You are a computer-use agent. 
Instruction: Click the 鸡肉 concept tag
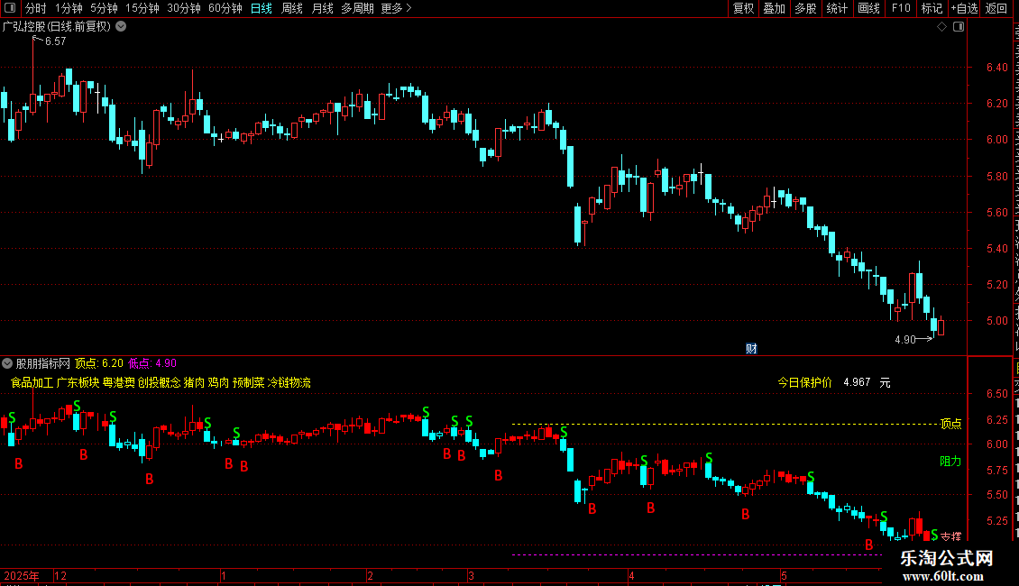[x=218, y=382]
